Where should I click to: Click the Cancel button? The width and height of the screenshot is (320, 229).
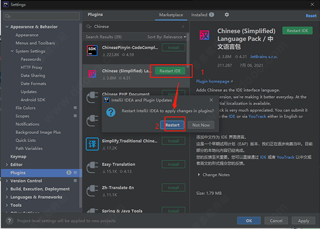276,221
